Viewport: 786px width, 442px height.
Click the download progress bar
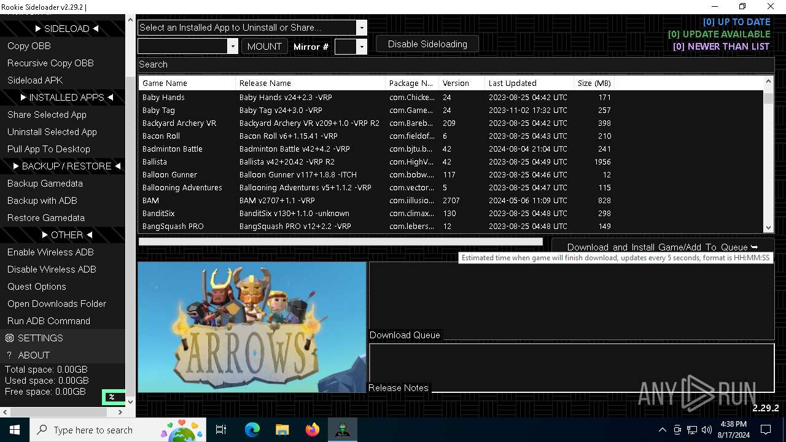[x=341, y=242]
